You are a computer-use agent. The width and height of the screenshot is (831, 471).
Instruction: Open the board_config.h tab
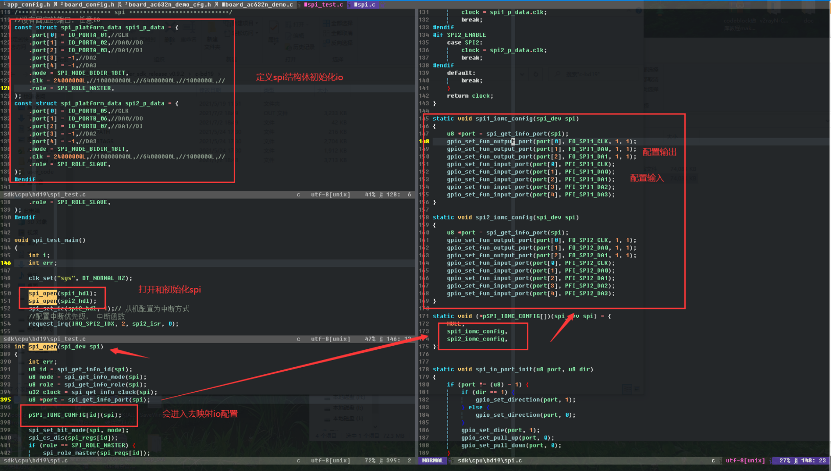tap(87, 5)
